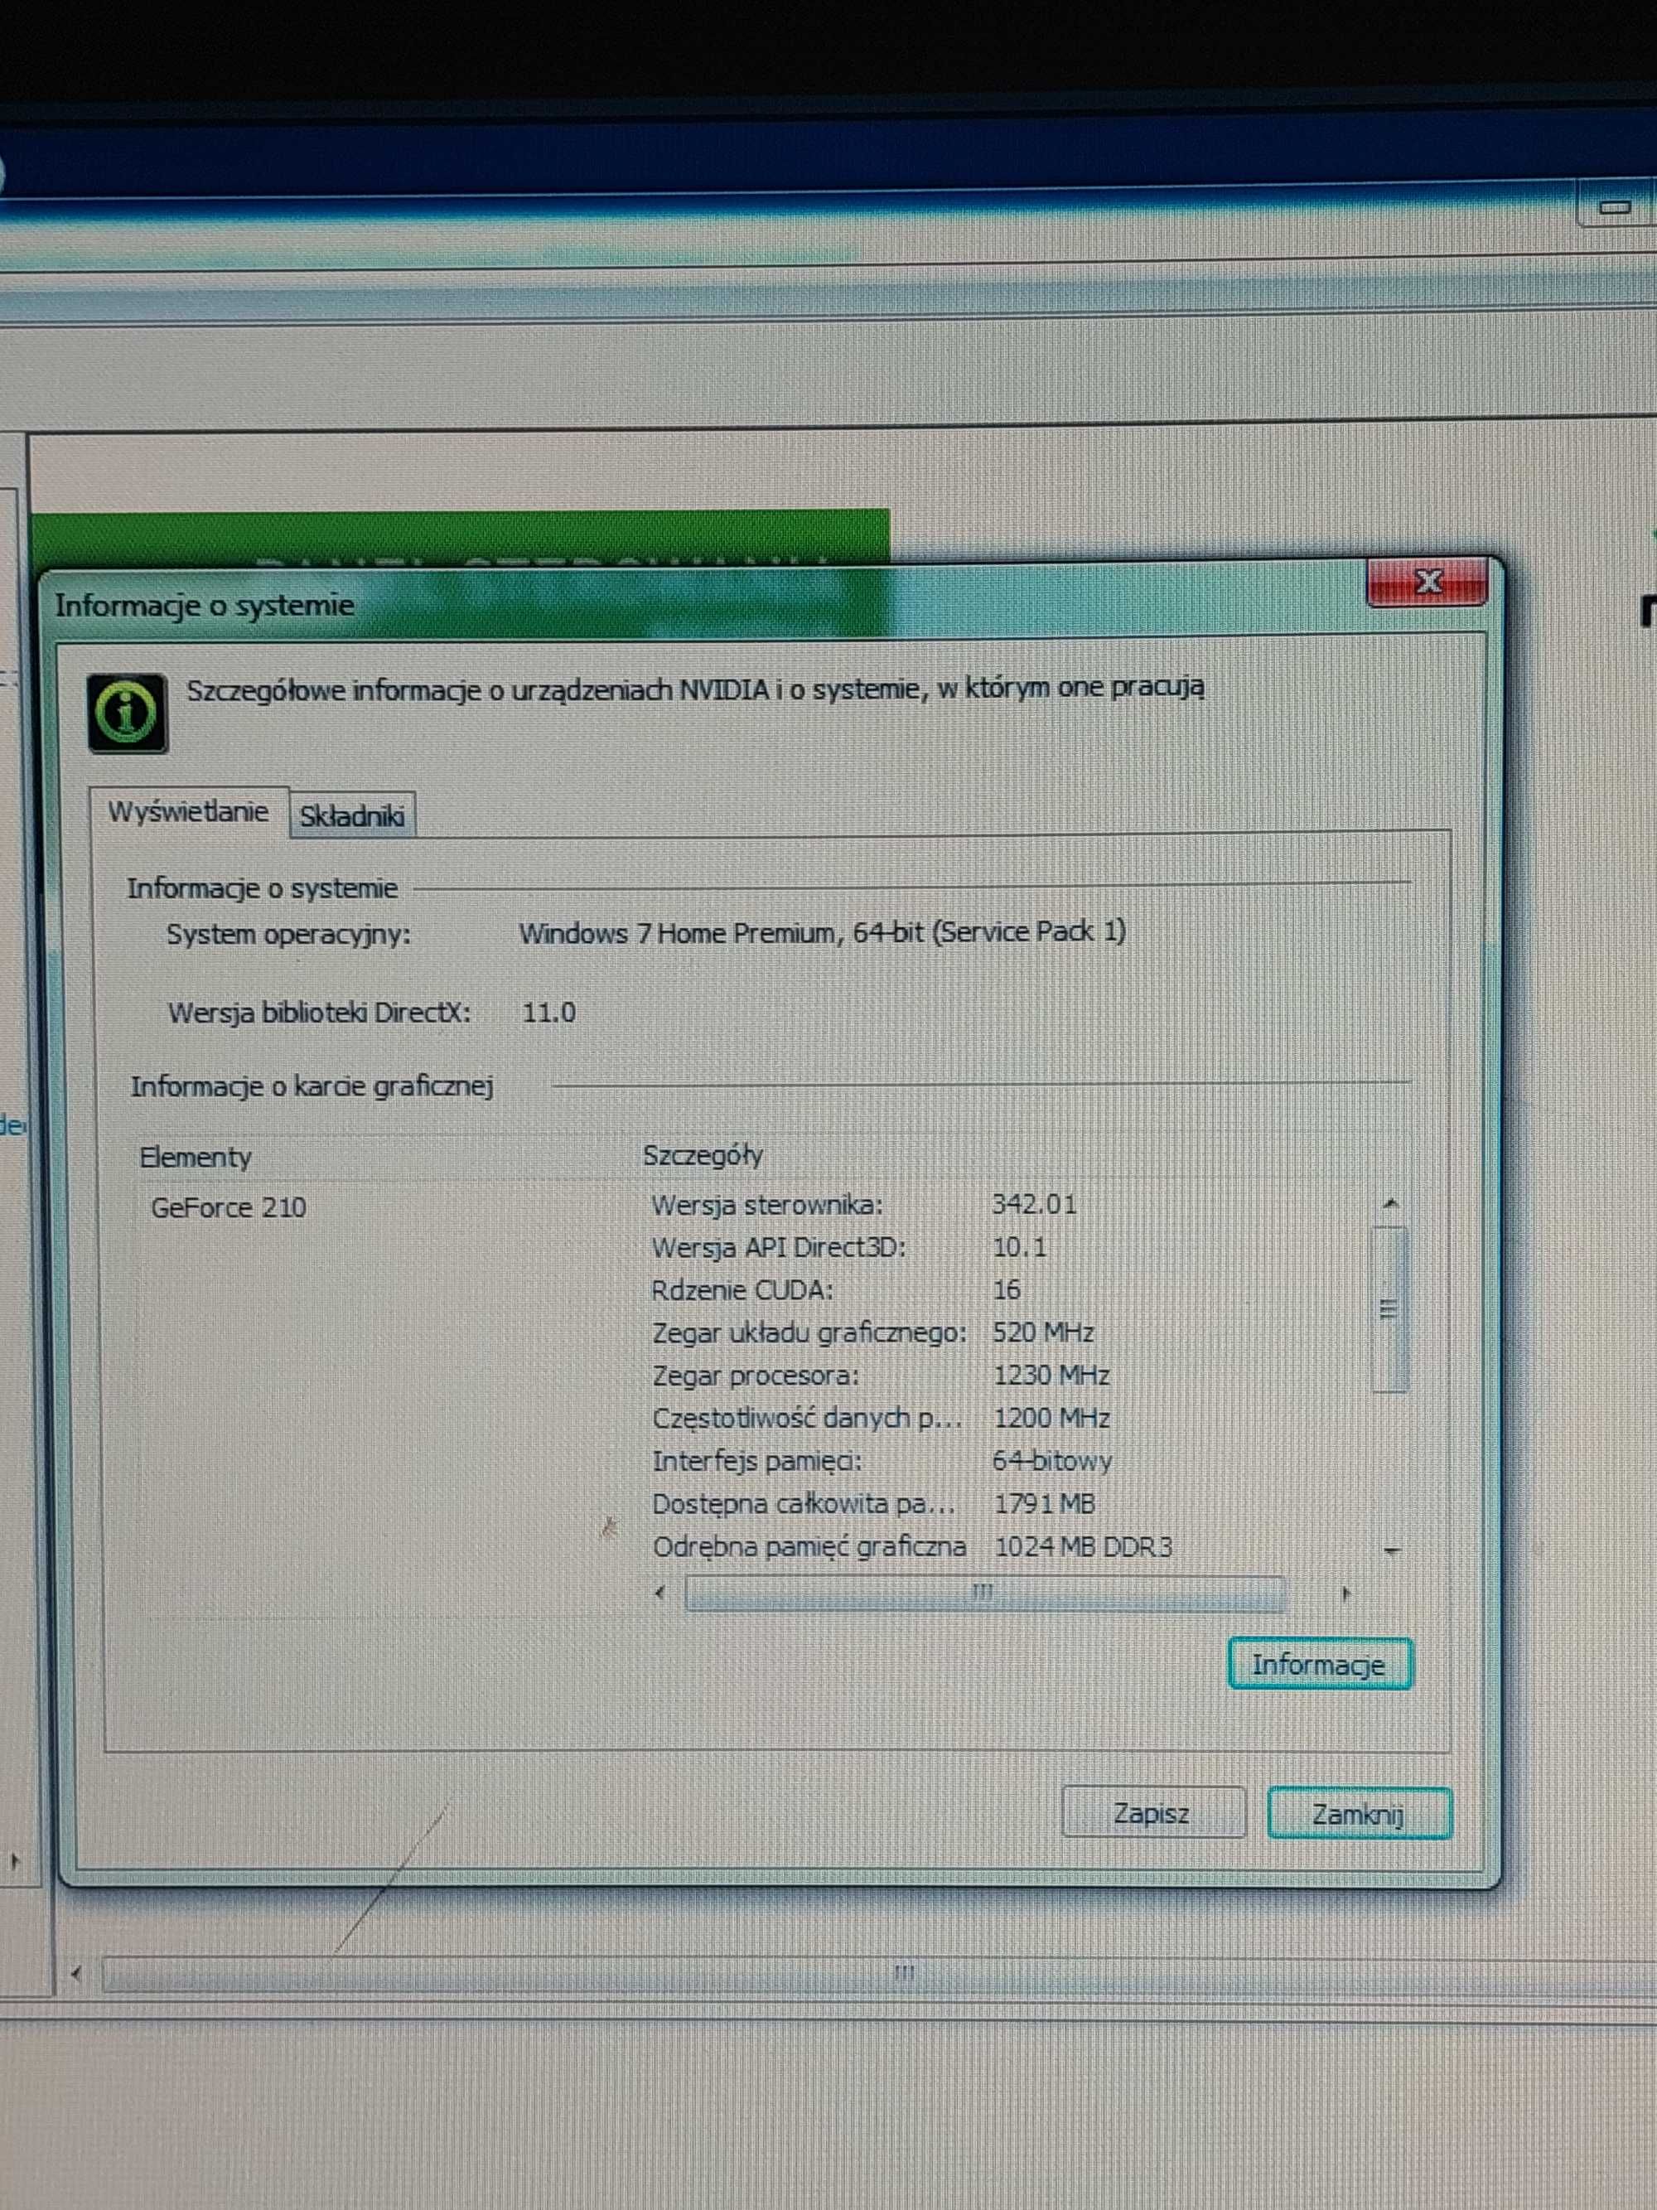The height and width of the screenshot is (2210, 1657).
Task: Click the 1791 MB value
Action: (1045, 1505)
